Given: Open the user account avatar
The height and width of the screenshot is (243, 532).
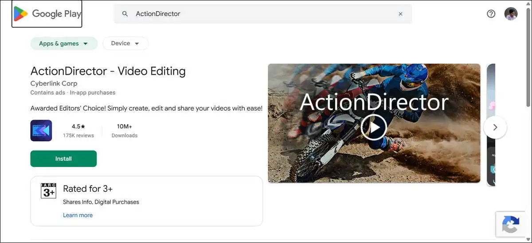Looking at the screenshot, I should (511, 14).
